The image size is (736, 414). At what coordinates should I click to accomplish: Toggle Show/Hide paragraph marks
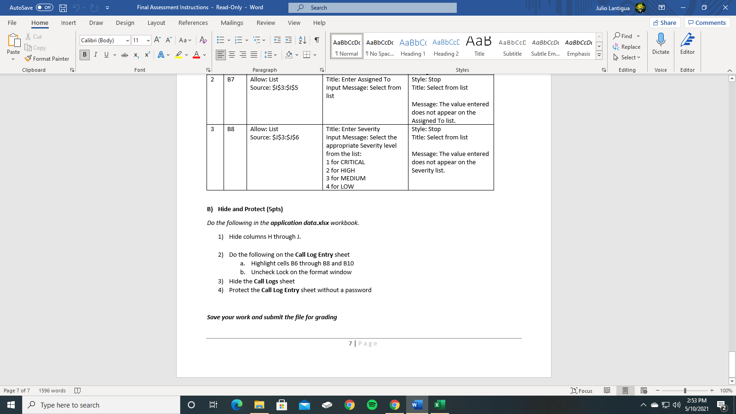point(316,40)
